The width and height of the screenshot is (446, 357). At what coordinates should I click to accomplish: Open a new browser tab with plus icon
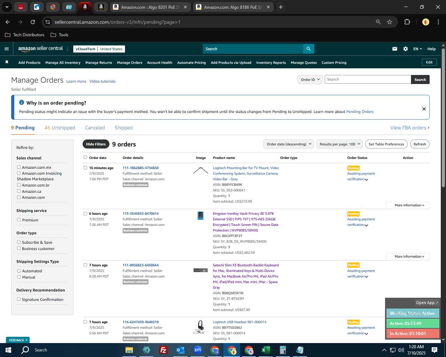(281, 7)
